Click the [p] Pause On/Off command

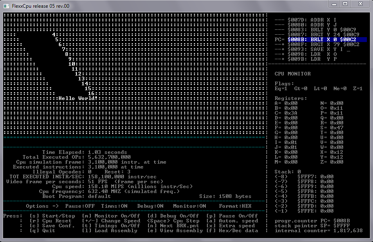(232, 215)
